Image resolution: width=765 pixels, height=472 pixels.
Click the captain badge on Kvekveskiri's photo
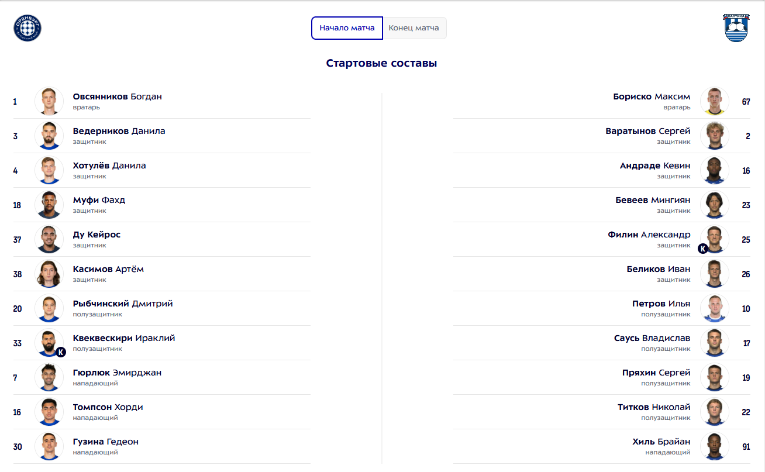[x=61, y=352]
